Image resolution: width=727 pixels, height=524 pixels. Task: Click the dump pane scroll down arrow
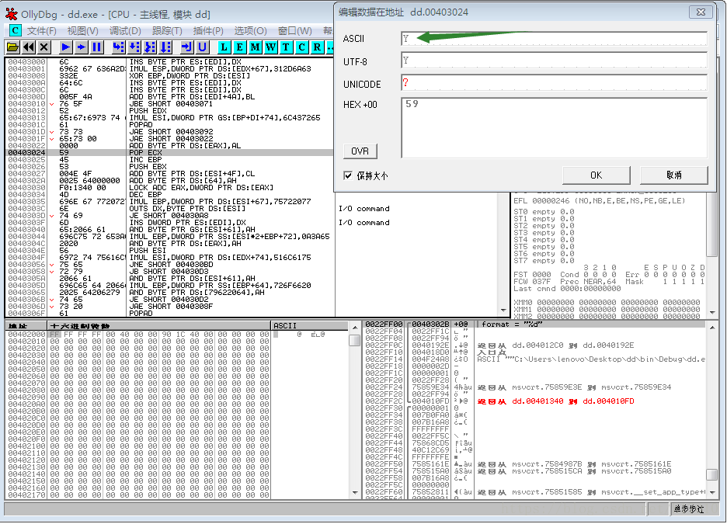(x=355, y=492)
